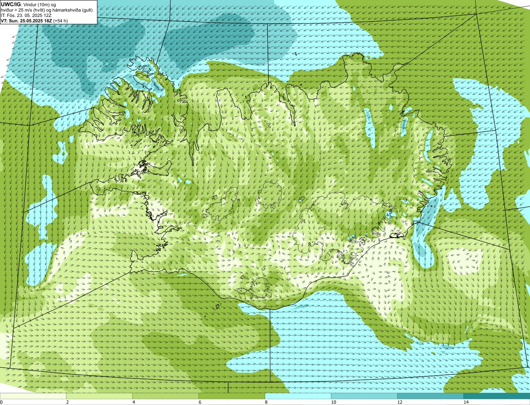Click the 8–10 m/s light cyan legend segment
This screenshot has width=530, height=405.
(298, 396)
